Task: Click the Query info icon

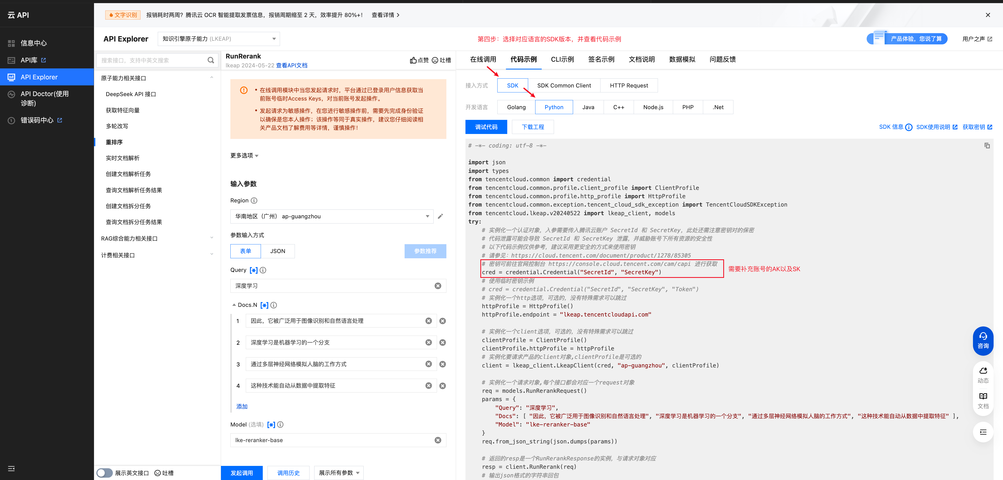Action: tap(263, 270)
